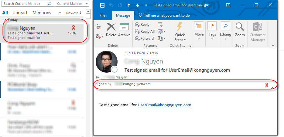
Task: Collapse the Today group header
Action: (5, 19)
